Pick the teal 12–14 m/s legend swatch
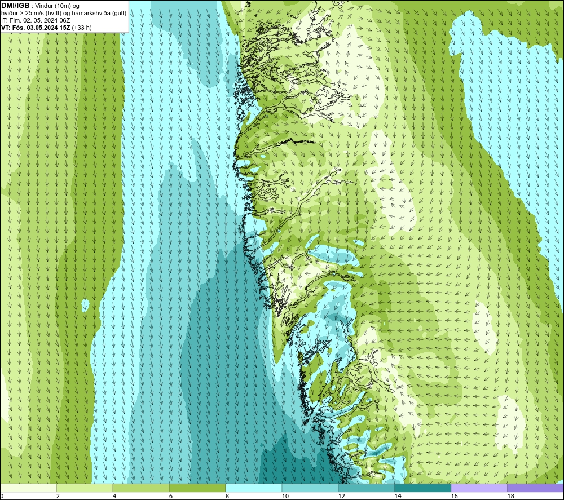Viewport: 564px width, 500px height. 366,488
